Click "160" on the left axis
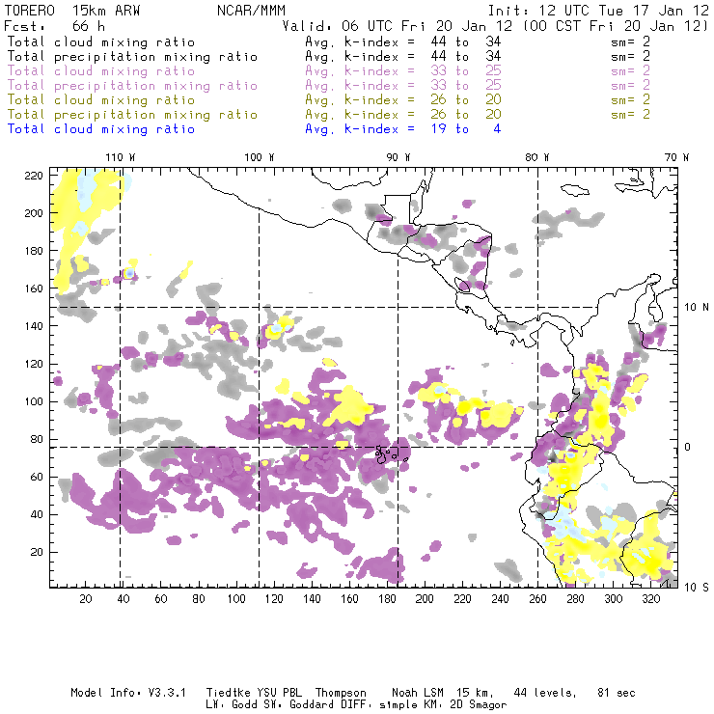This screenshot has height=714, width=714. [x=34, y=288]
